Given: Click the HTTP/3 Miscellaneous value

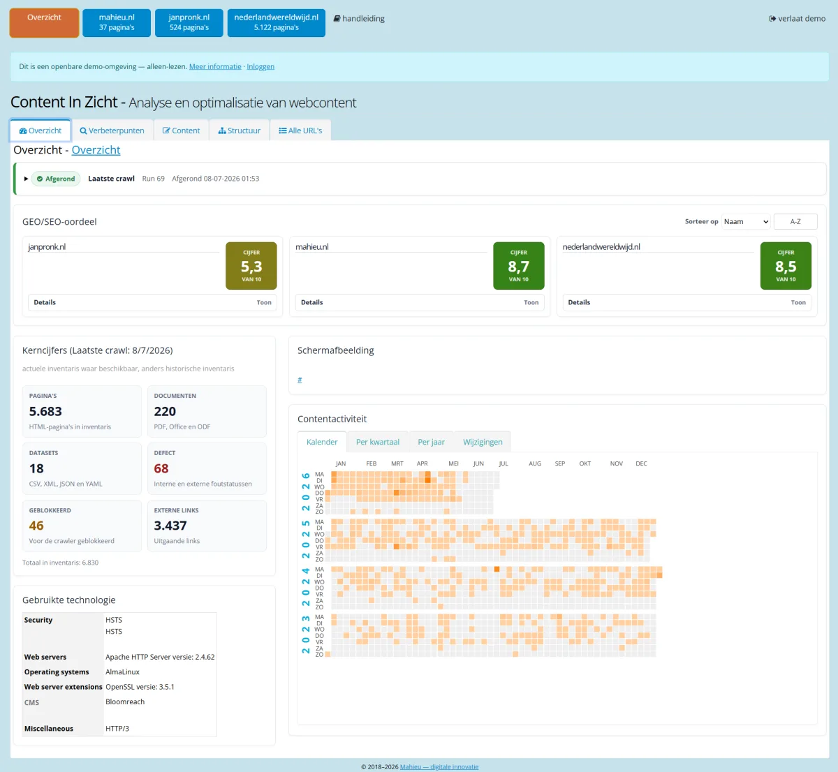Looking at the screenshot, I should [x=117, y=728].
